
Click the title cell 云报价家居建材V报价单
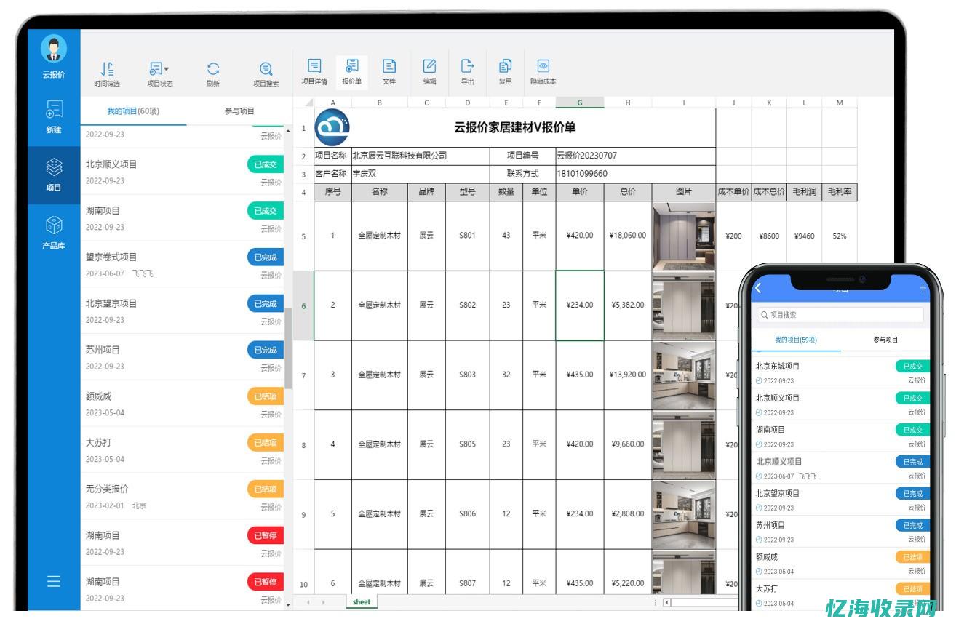pyautogui.click(x=514, y=127)
